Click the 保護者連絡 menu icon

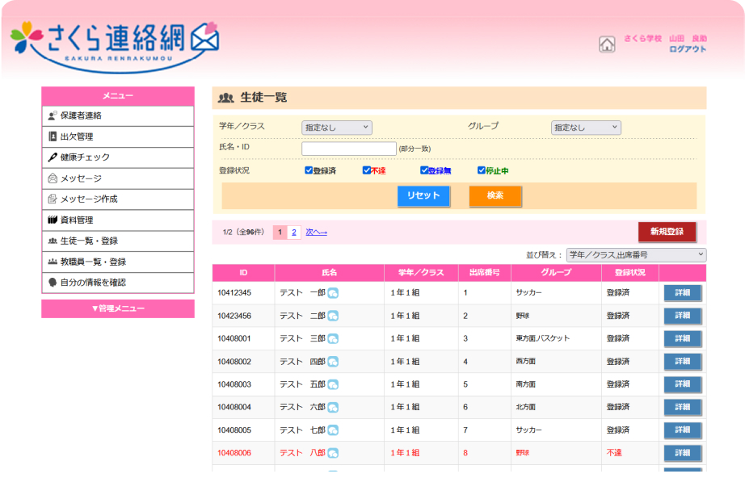53,115
